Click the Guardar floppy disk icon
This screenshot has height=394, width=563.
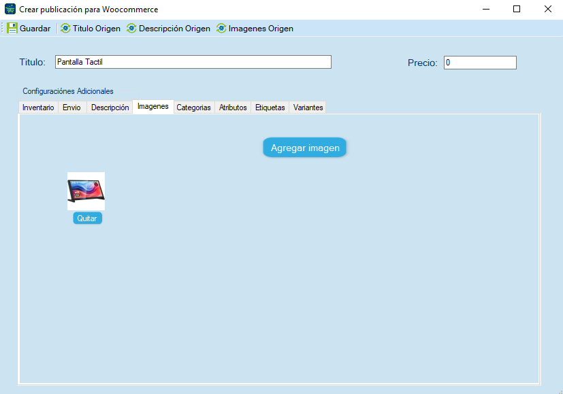click(x=12, y=29)
